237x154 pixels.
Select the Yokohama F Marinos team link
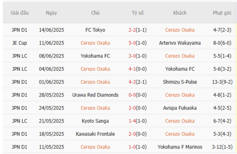(180, 147)
